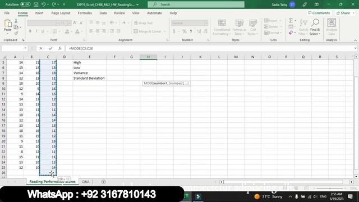The image size is (359, 202).
Task: Click the Fill Color bucket swatch
Action: pyautogui.click(x=67, y=31)
